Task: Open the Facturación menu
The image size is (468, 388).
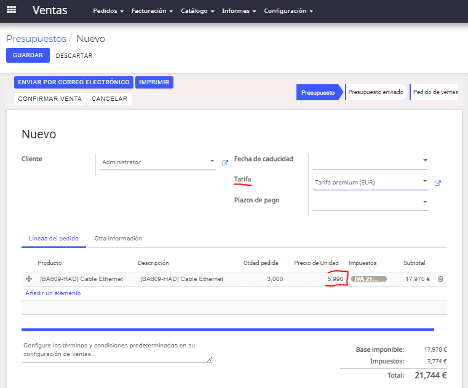Action: (152, 11)
